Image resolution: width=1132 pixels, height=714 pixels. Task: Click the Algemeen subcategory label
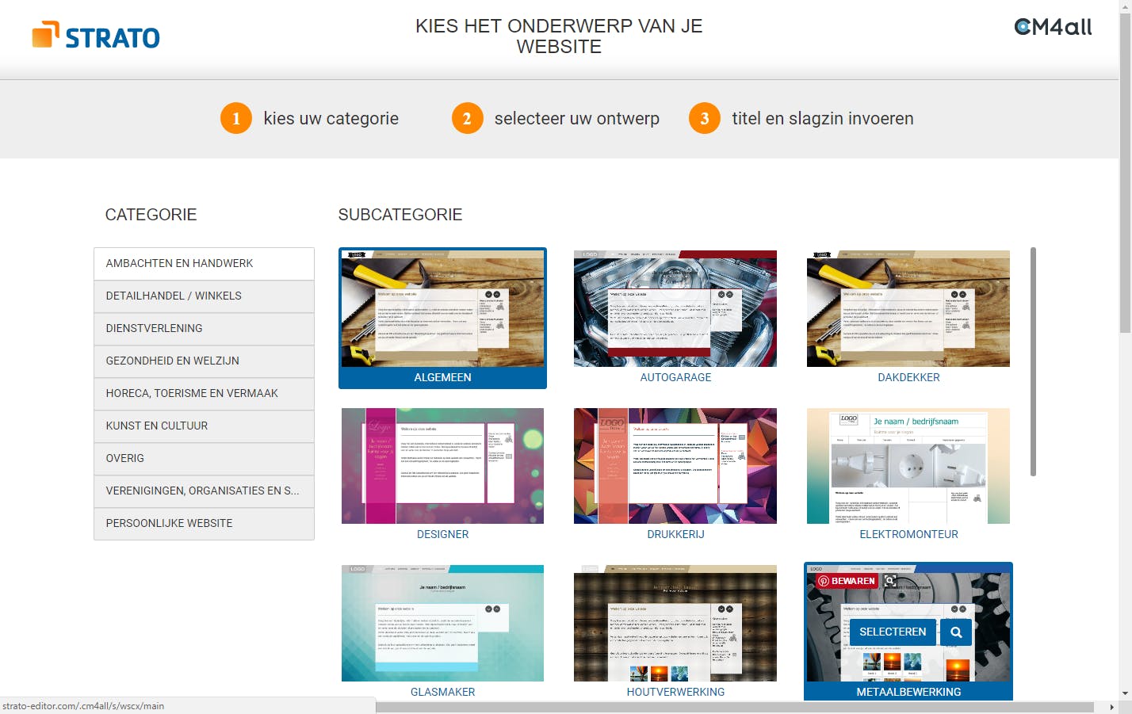(x=442, y=377)
